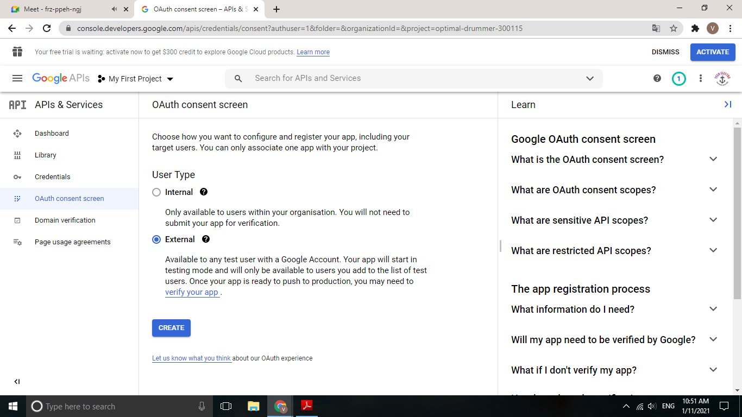Open the My First Project selector
Screen dimensions: 742x417
[135, 79]
